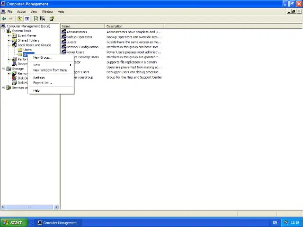Screen dimensions: 303x227
Task: Click the Device Manager tree icon
Action: tap(14, 64)
